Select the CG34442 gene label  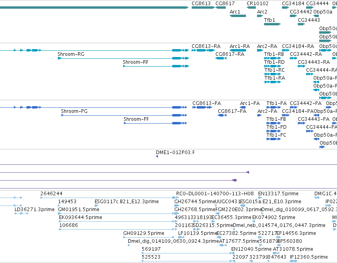301,12
